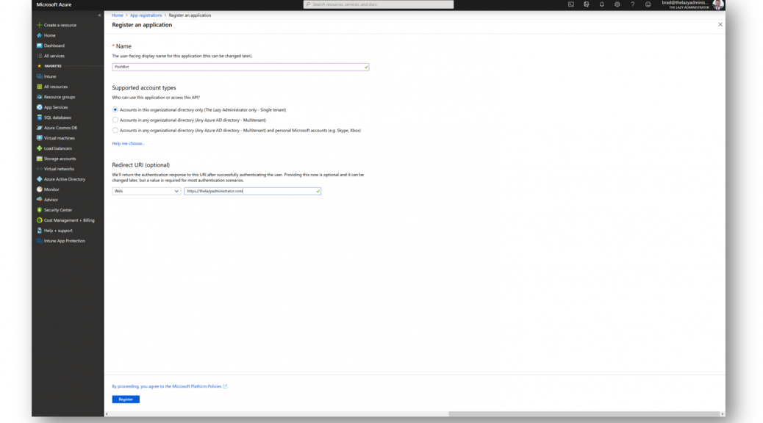Viewport: 763px width, 423px height.
Task: Open notifications bell icon
Action: [x=602, y=4]
